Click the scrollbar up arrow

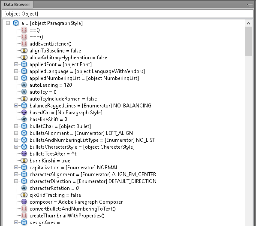(248, 23)
